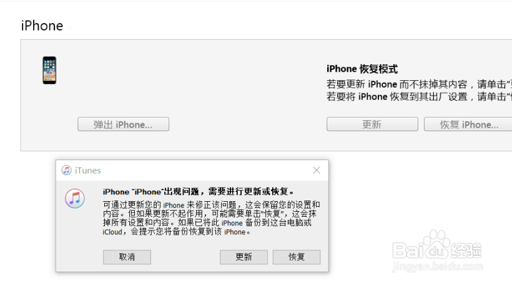The width and height of the screenshot is (512, 284).
Task: Select the iPhone device image
Action: pos(49,70)
